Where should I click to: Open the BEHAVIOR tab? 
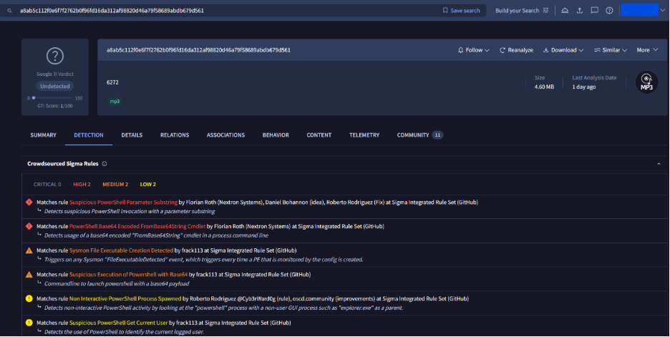point(276,135)
